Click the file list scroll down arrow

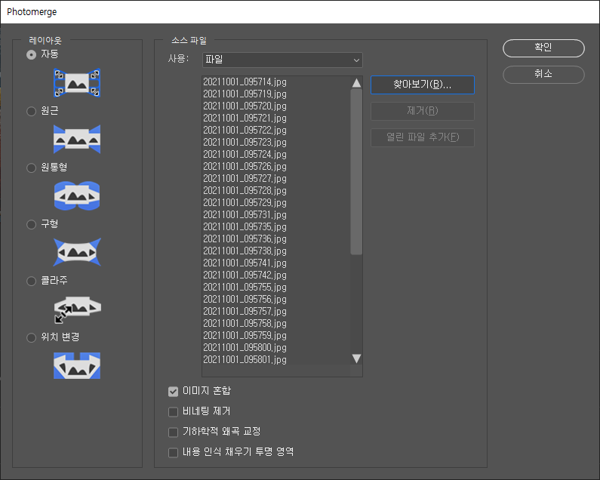tap(357, 358)
